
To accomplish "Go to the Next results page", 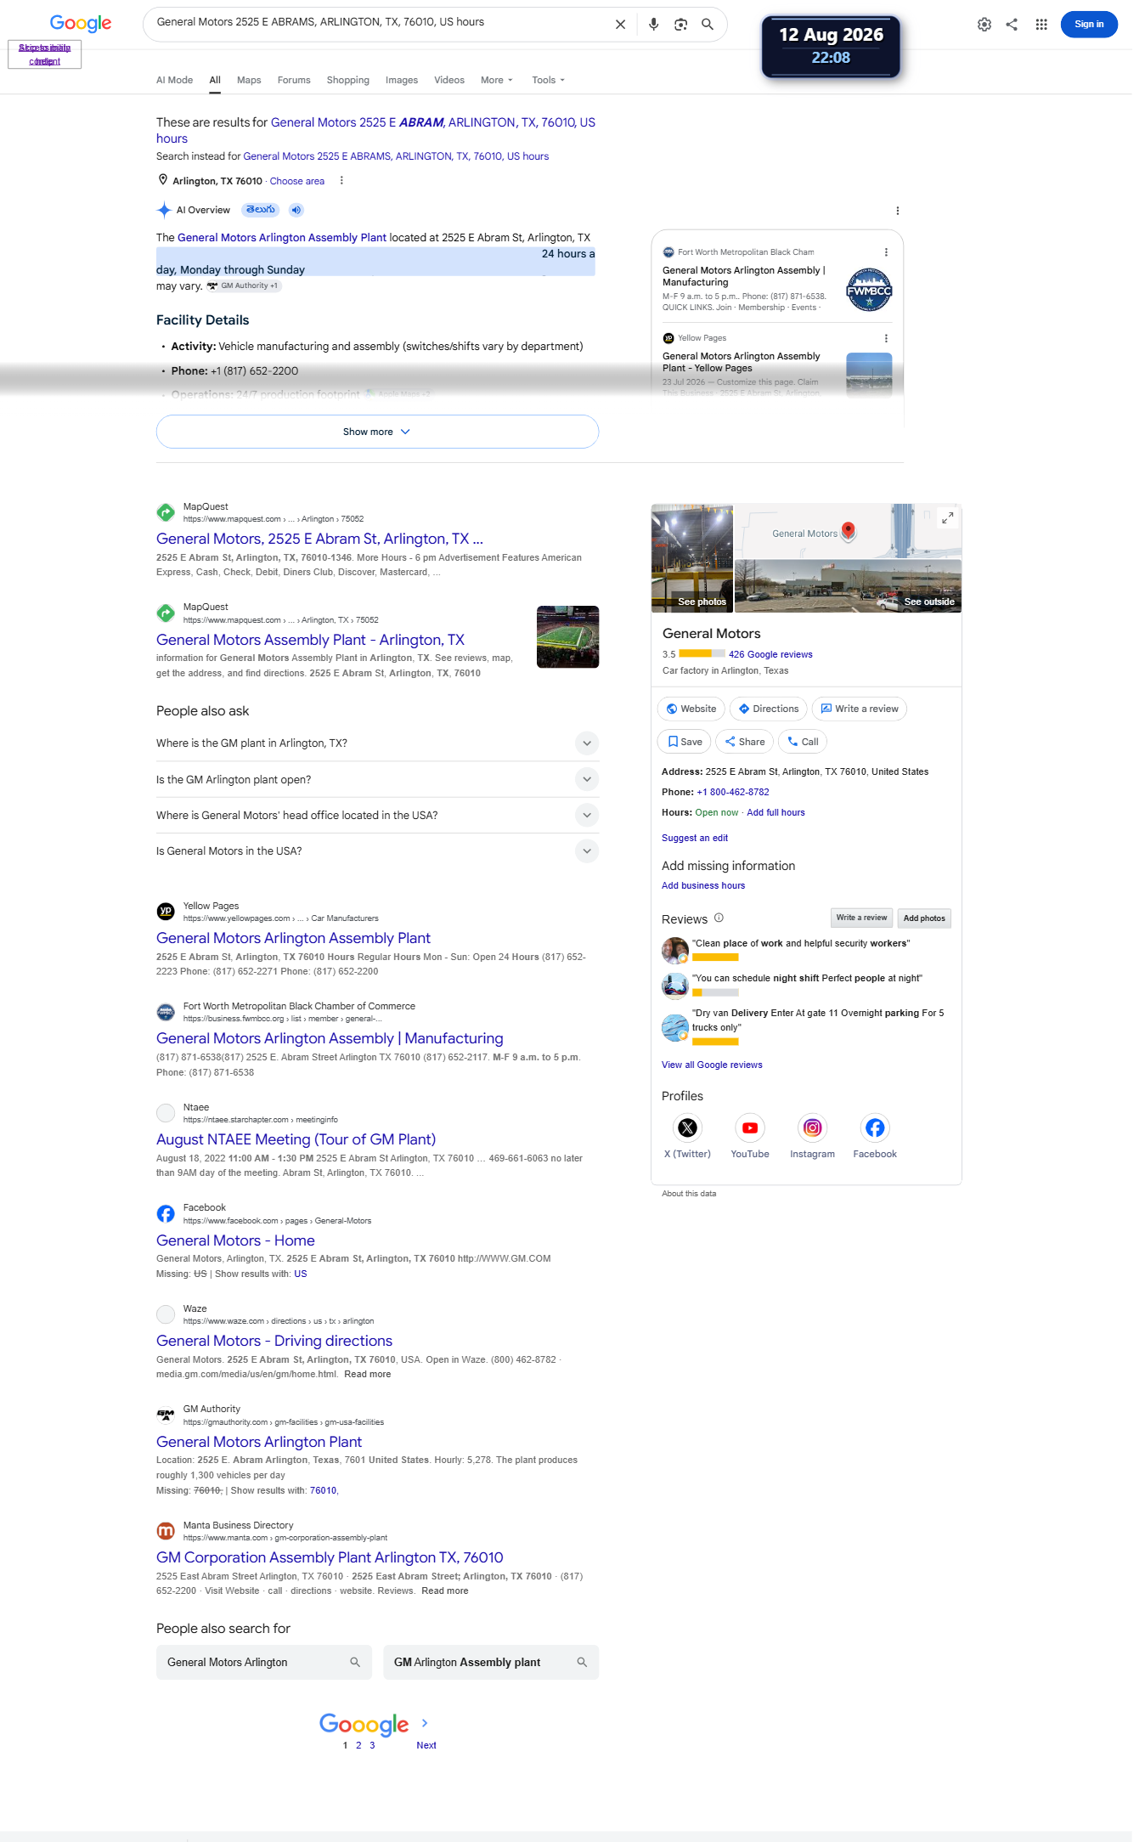I will tap(426, 1745).
